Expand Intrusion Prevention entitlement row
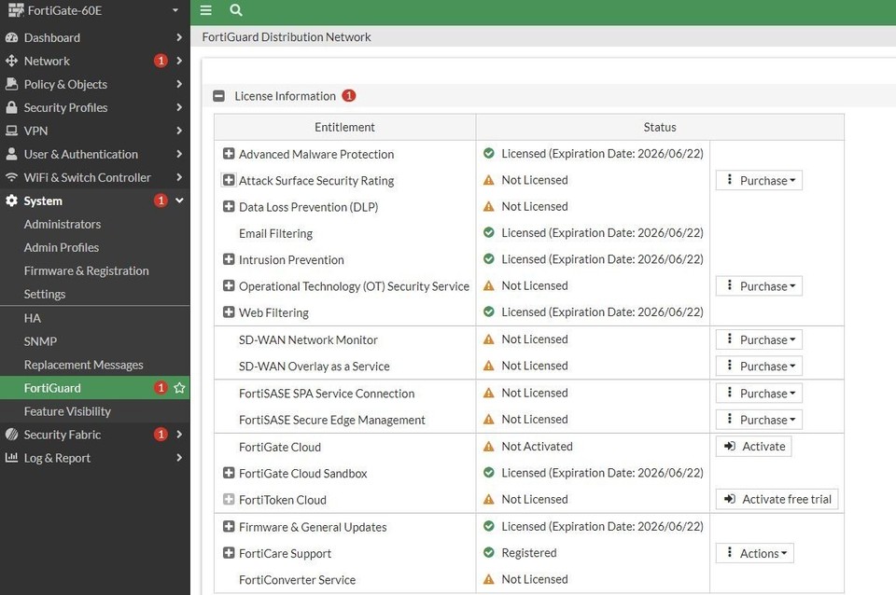The image size is (896, 595). (x=229, y=259)
